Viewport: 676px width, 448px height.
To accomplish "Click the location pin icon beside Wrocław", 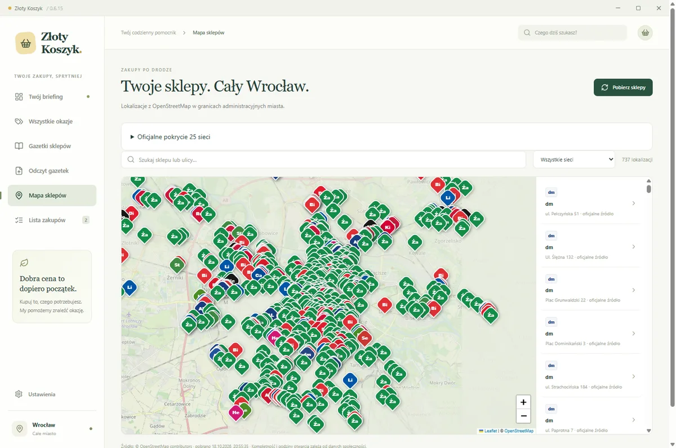I will (x=20, y=429).
